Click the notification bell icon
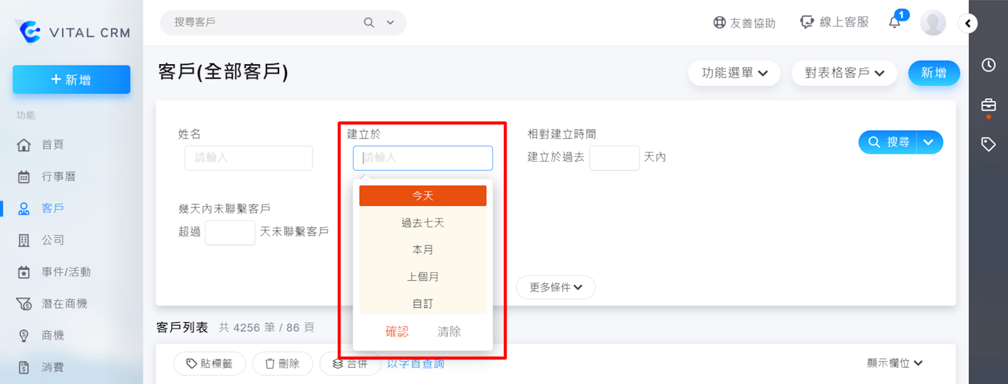The image size is (1008, 384). 895,23
